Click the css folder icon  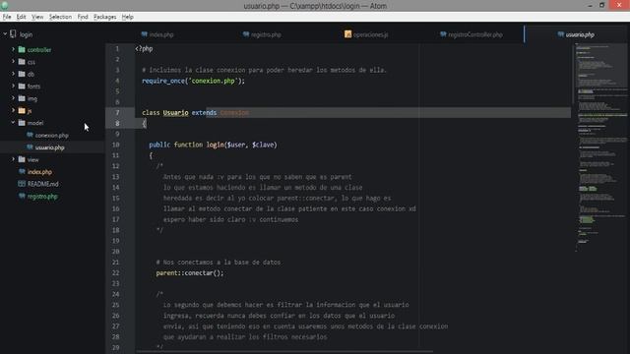coord(22,62)
